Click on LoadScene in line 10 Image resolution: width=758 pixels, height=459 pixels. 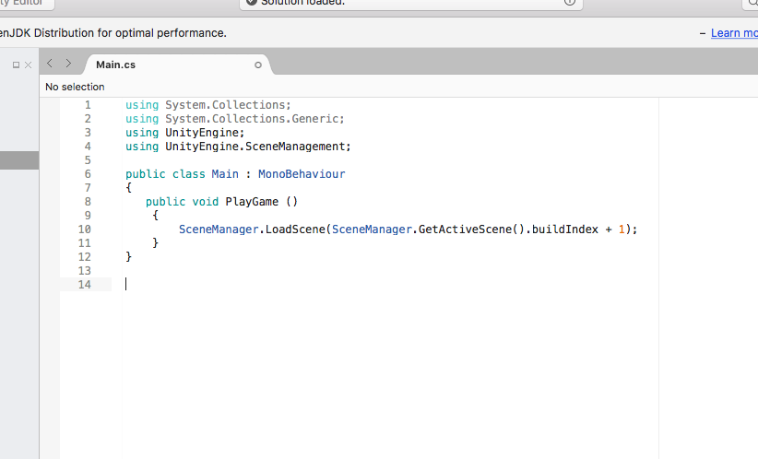pos(295,229)
